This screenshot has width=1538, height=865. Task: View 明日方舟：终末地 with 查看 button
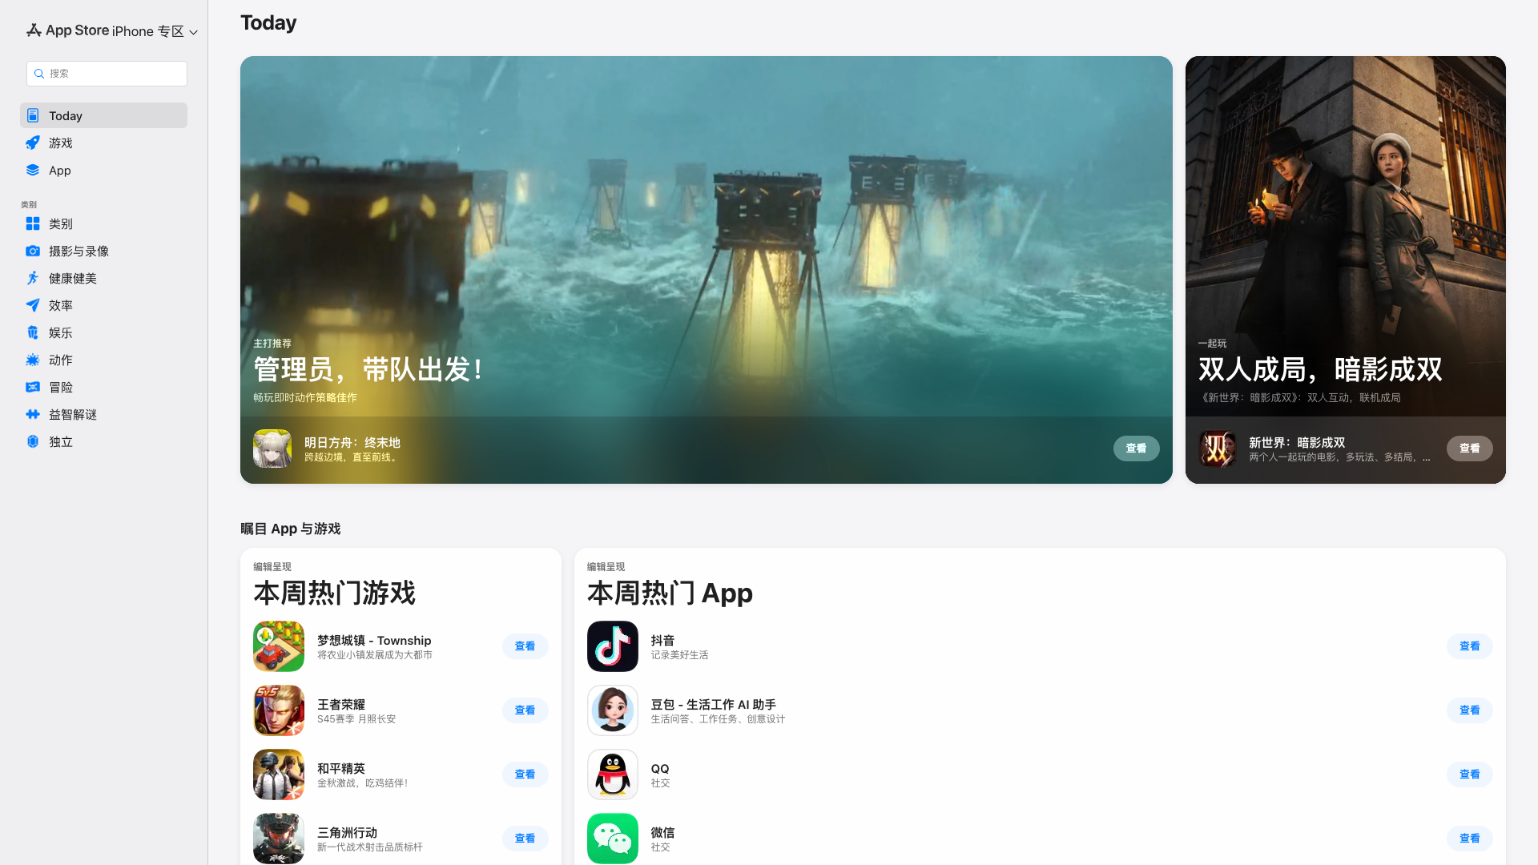(x=1136, y=449)
